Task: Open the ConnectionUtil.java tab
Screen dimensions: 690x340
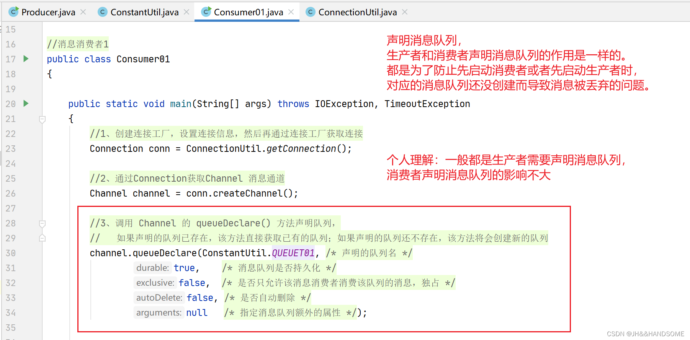Action: (x=357, y=12)
